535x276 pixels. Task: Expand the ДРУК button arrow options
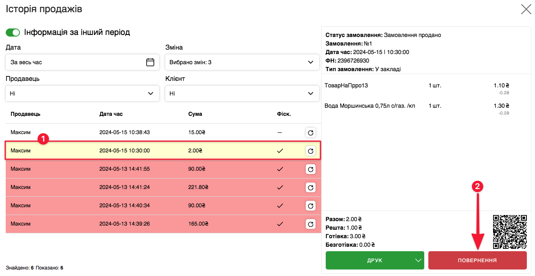417,260
